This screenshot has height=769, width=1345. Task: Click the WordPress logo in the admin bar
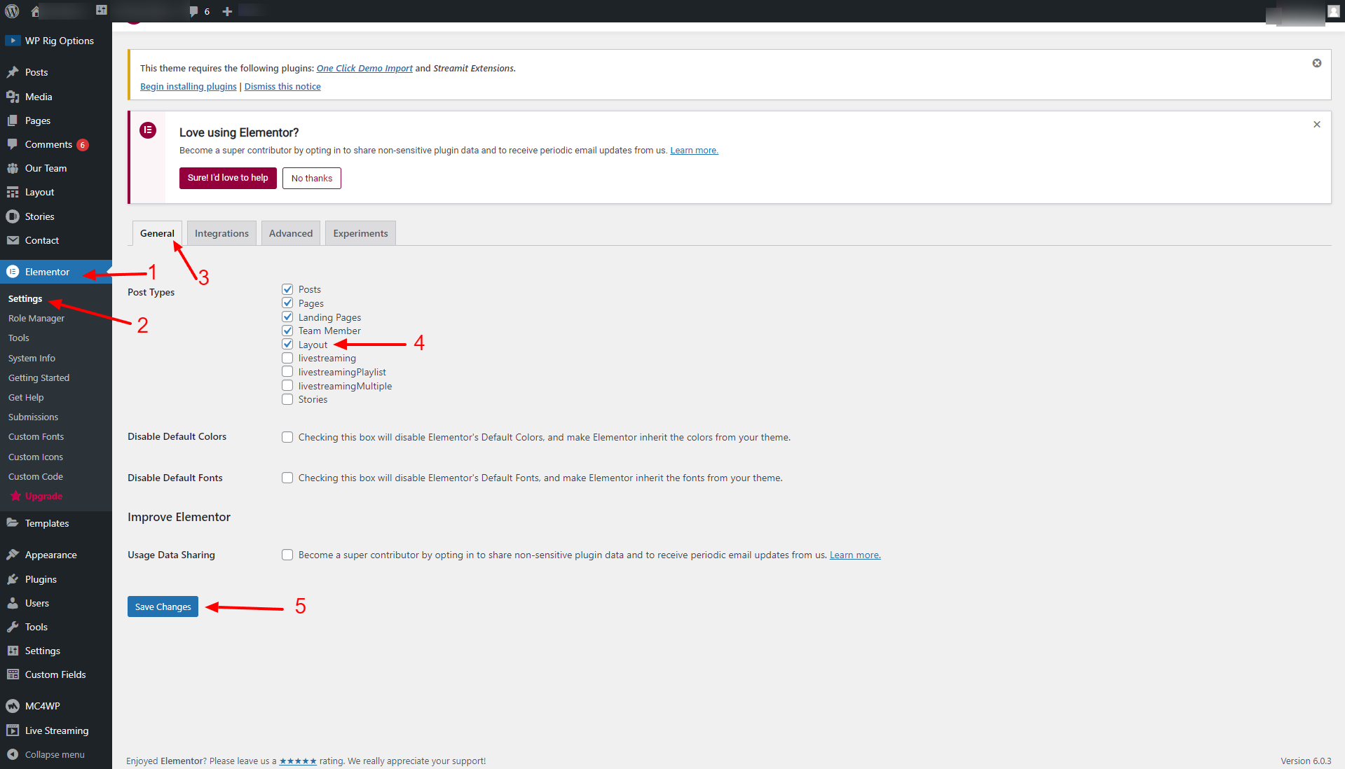tap(12, 11)
